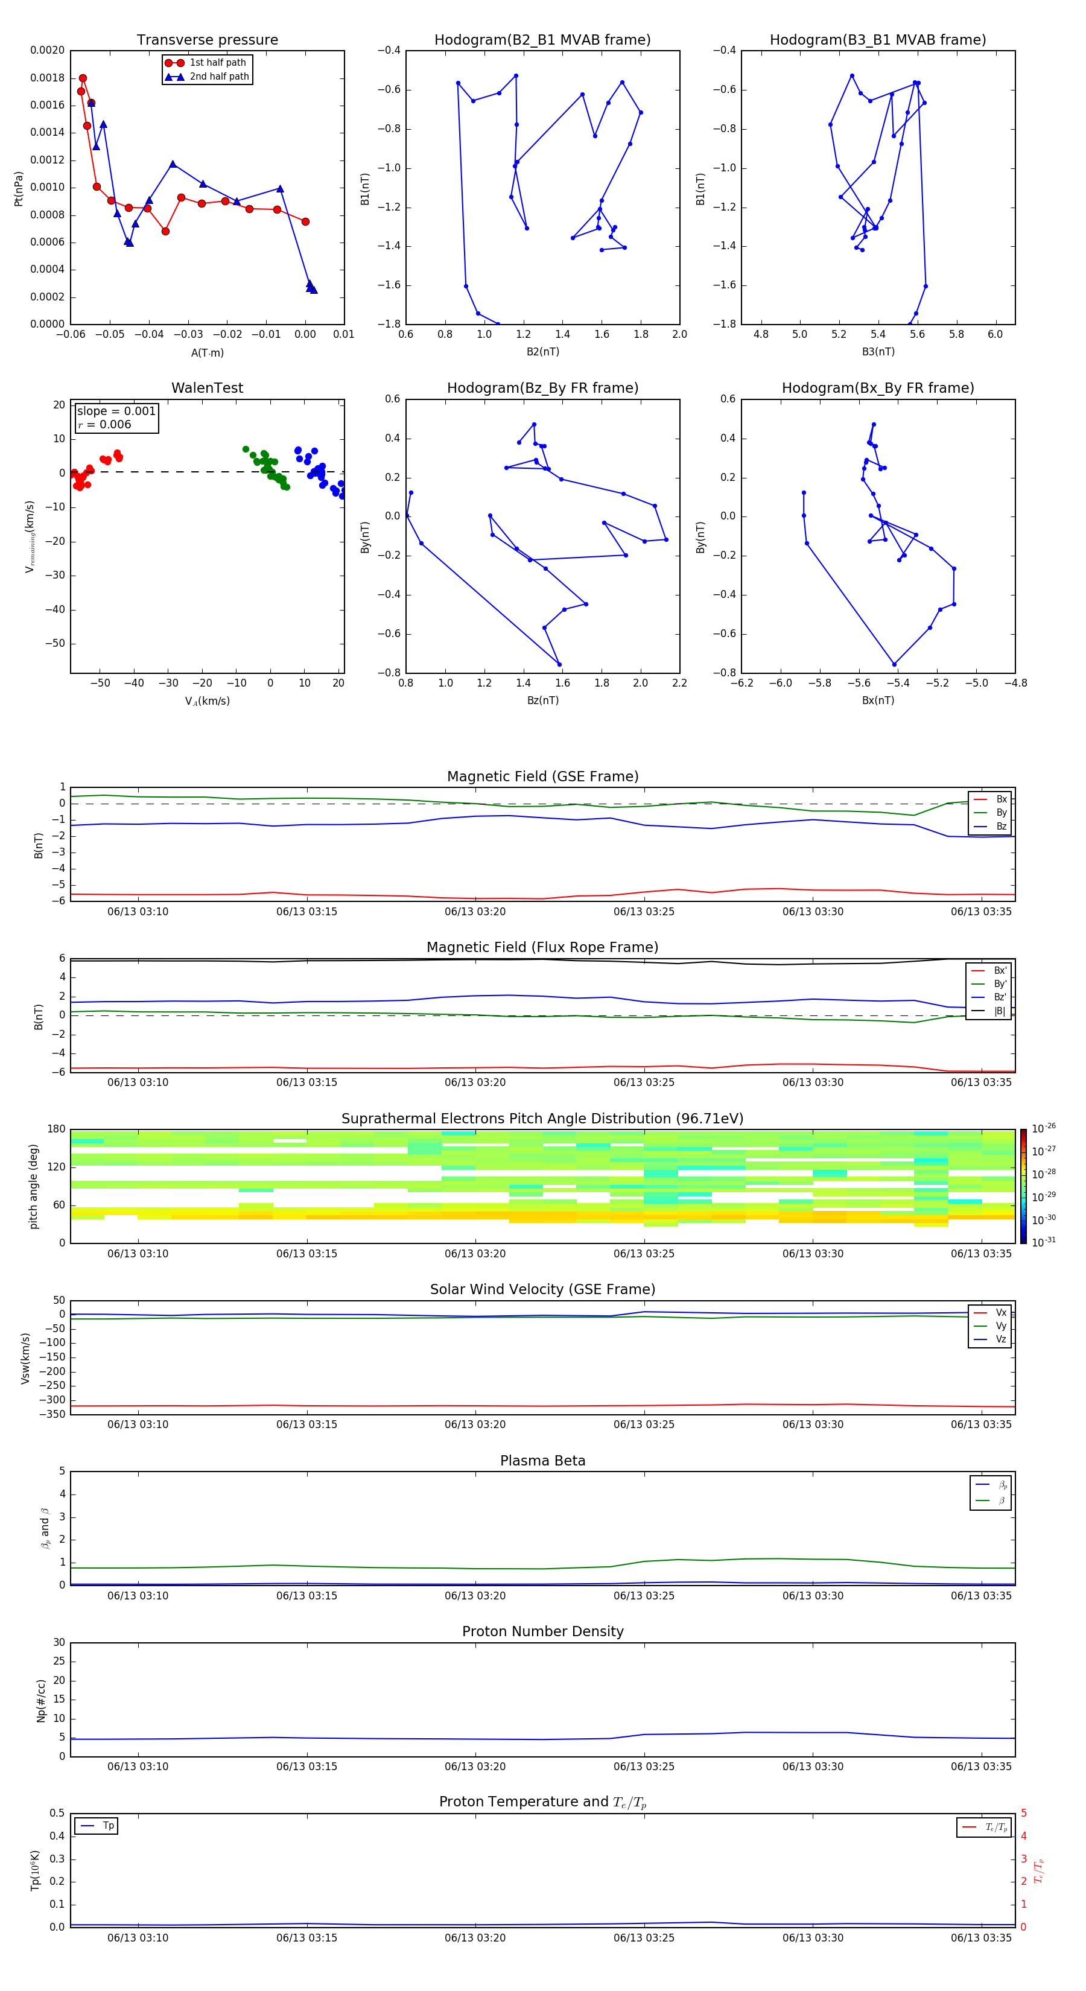The width and height of the screenshot is (1086, 1991).
Task: Click the Proton Temperature and Te/Tp title
Action: coord(542,1802)
